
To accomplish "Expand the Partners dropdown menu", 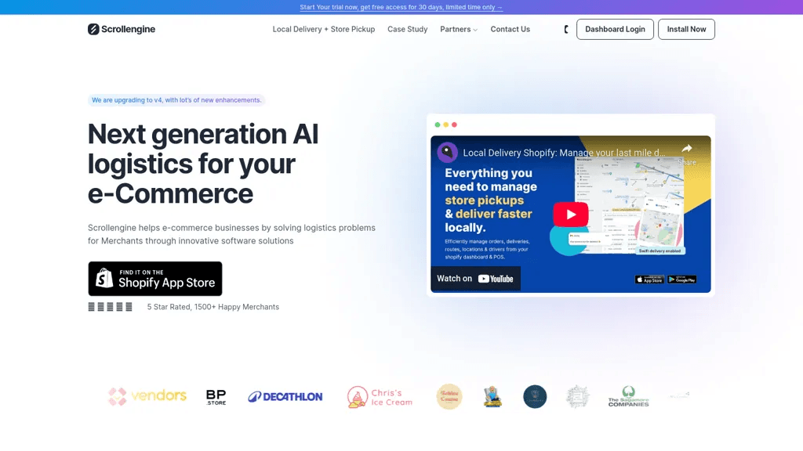I will point(458,29).
